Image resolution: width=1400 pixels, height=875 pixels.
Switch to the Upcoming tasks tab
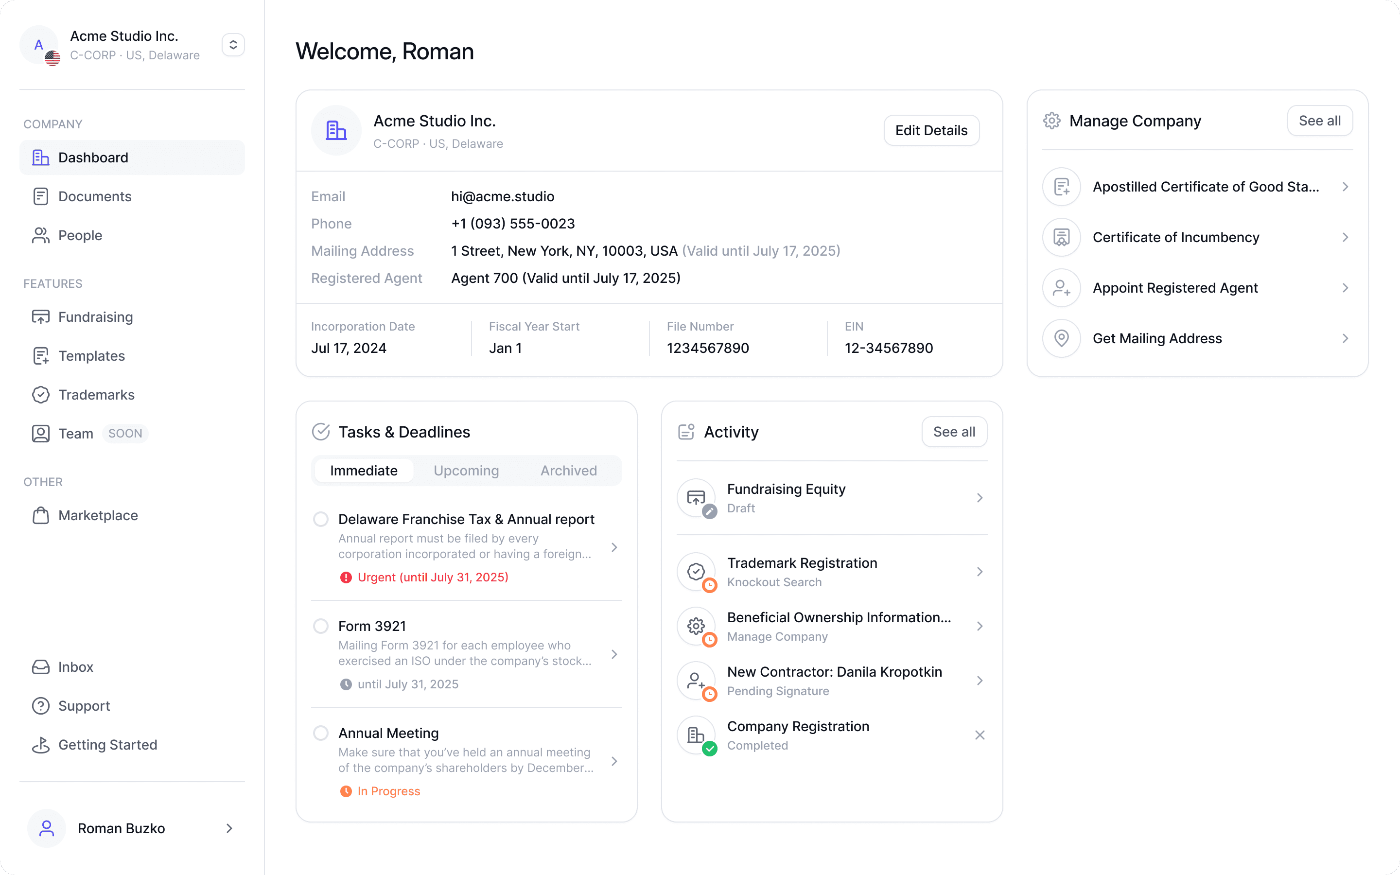466,471
